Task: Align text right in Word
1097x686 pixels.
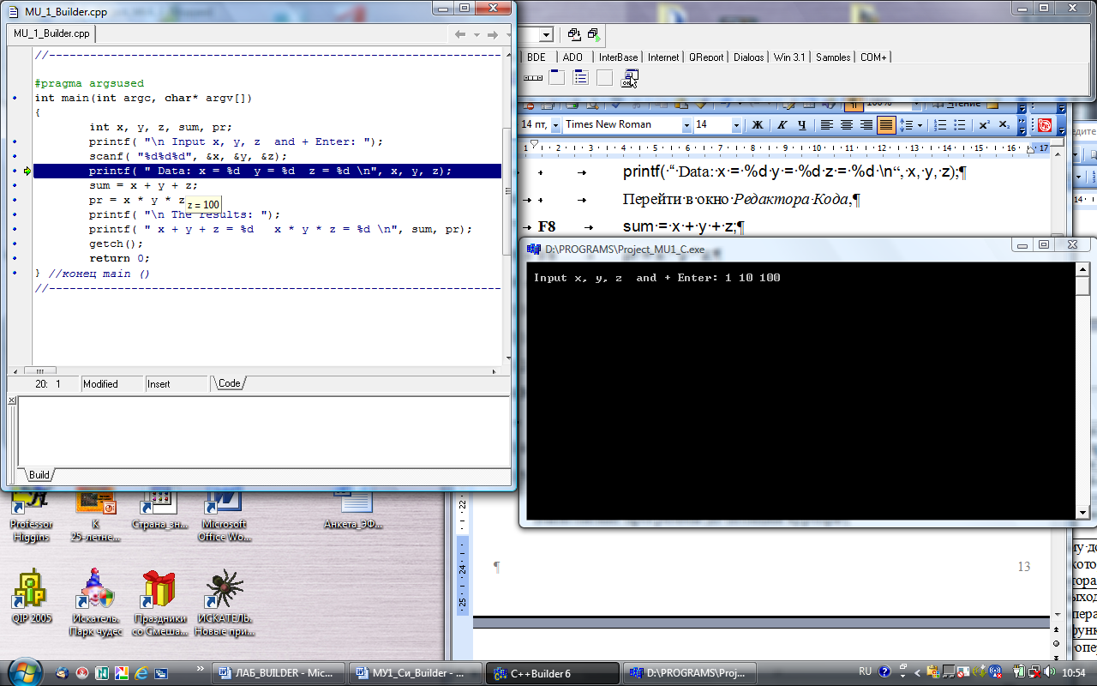Action: click(x=866, y=125)
